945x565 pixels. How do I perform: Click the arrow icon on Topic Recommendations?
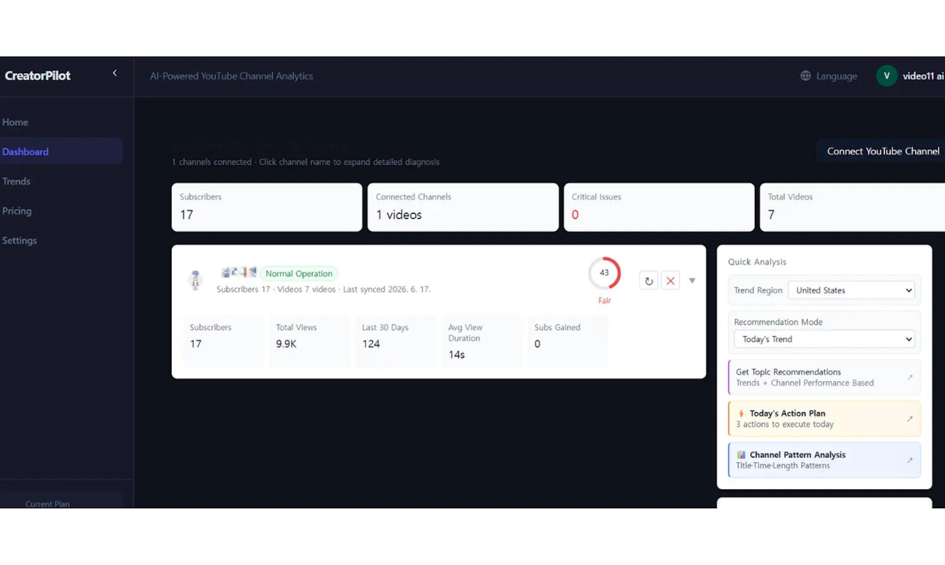pyautogui.click(x=910, y=377)
